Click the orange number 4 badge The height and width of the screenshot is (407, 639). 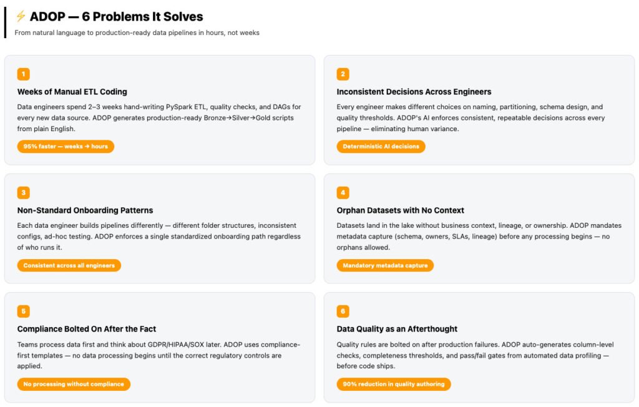tap(343, 192)
